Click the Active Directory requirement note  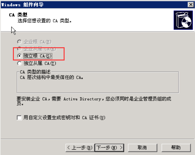click(94, 101)
